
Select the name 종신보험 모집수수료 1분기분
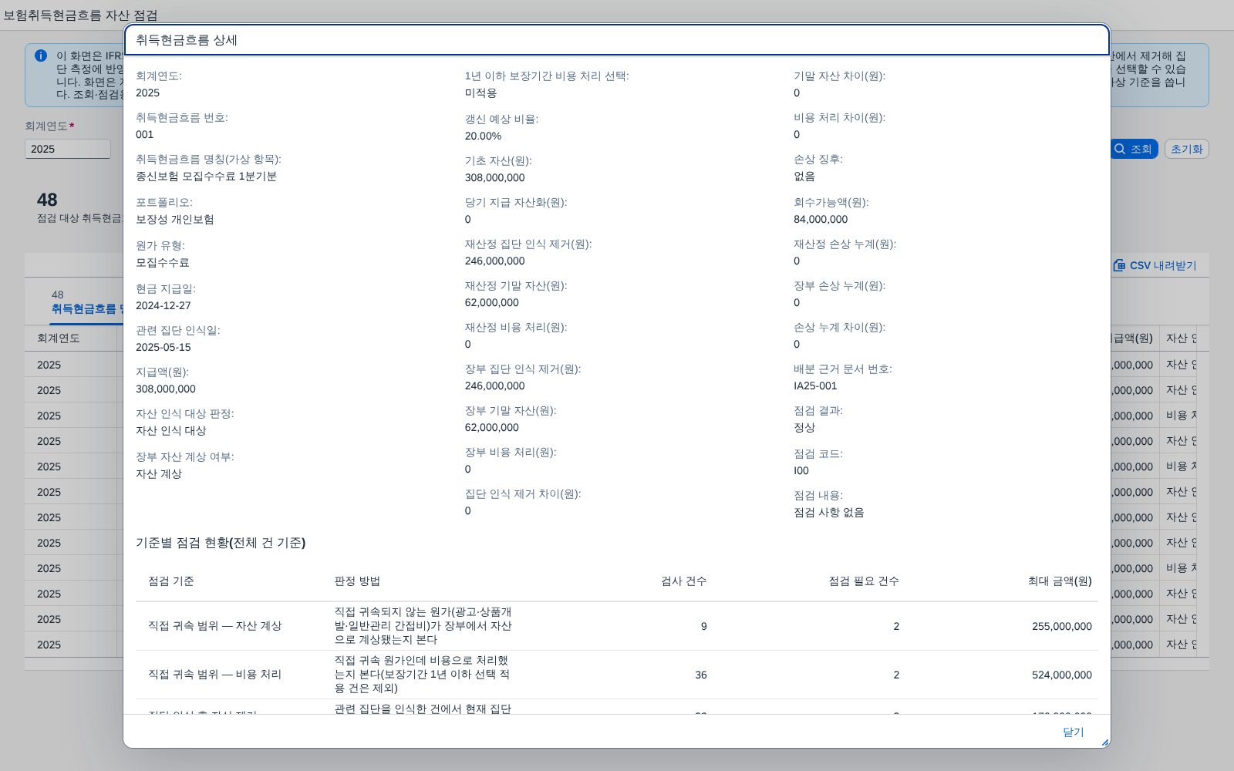pyautogui.click(x=206, y=176)
